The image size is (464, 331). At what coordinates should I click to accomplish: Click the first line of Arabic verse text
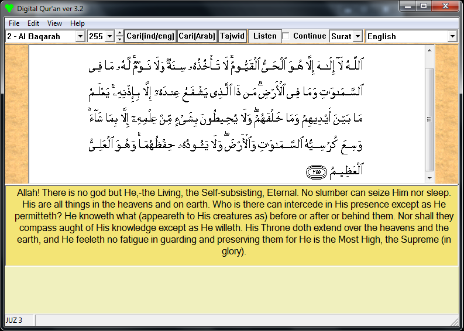(x=226, y=64)
